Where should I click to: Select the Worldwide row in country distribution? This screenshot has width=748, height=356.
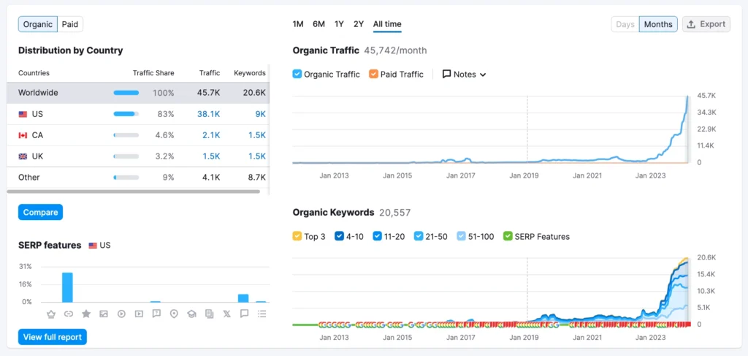click(38, 93)
